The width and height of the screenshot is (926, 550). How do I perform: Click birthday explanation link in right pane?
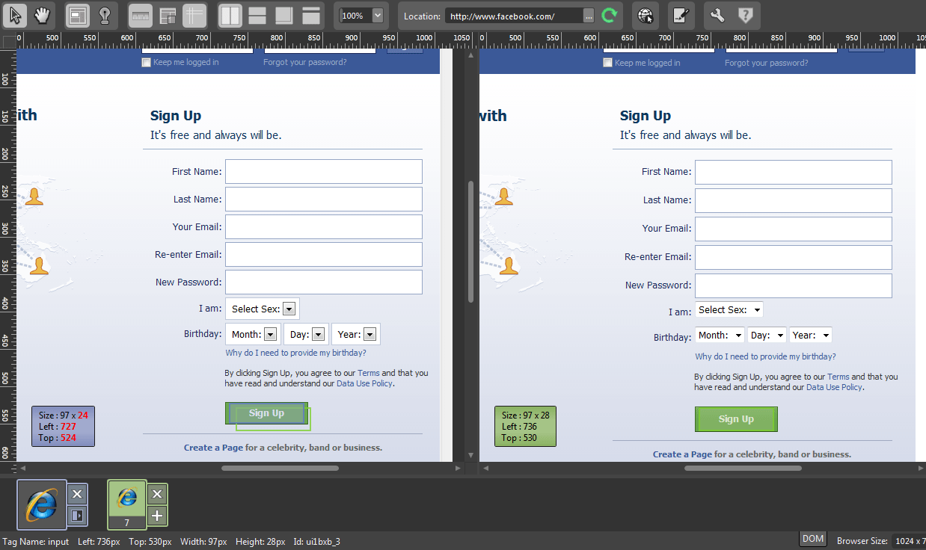(x=765, y=356)
